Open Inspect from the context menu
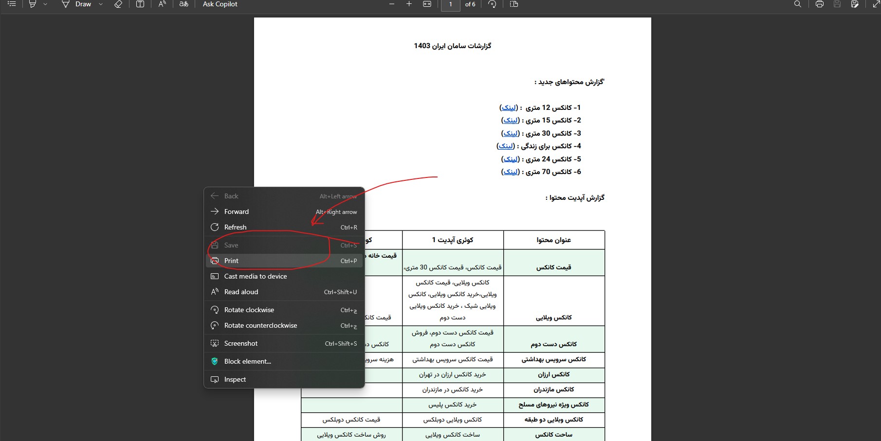The width and height of the screenshot is (881, 441). pyautogui.click(x=284, y=379)
